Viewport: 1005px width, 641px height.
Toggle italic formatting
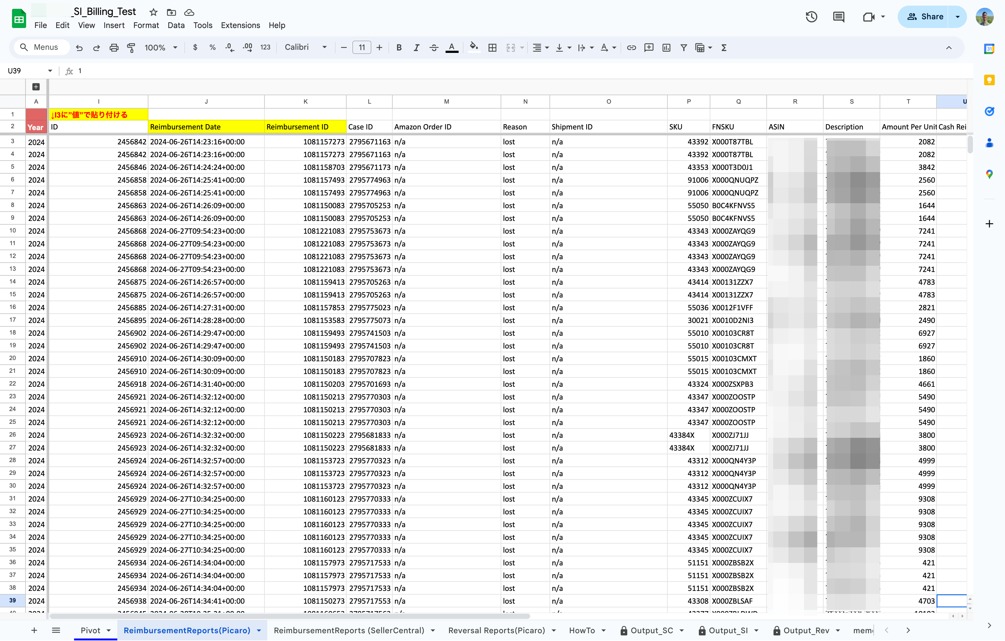pyautogui.click(x=416, y=48)
